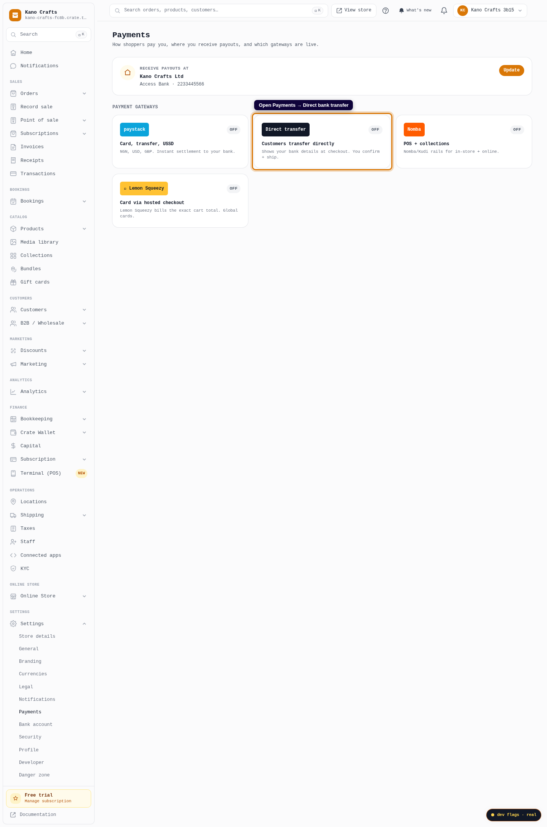Click the Kano Crafts store logo icon
The height and width of the screenshot is (827, 547).
click(15, 15)
